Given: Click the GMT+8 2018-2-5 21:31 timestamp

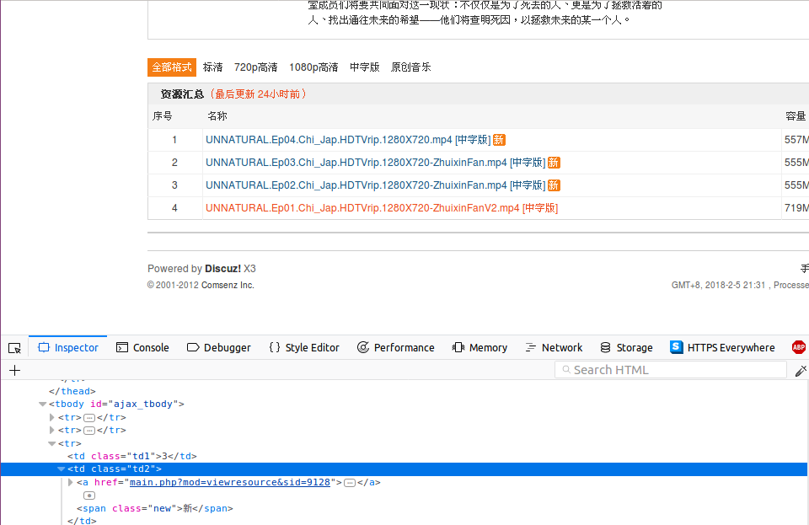Looking at the screenshot, I should 718,285.
